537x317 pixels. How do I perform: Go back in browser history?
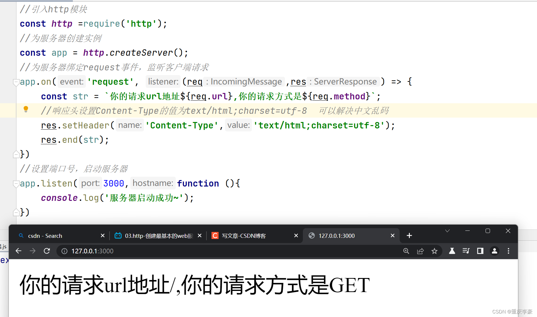pos(19,251)
